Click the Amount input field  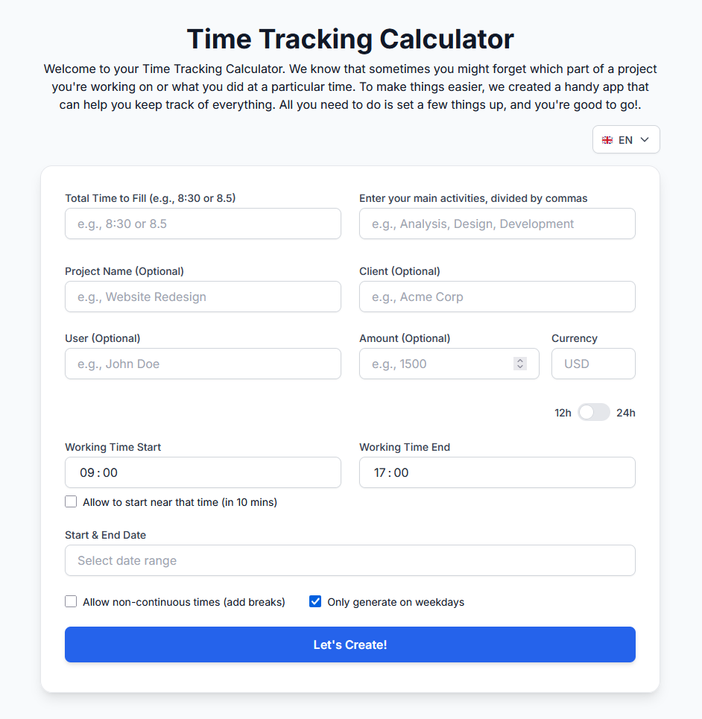[x=432, y=364]
